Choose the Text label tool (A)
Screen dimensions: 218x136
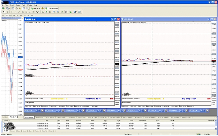[30, 12]
